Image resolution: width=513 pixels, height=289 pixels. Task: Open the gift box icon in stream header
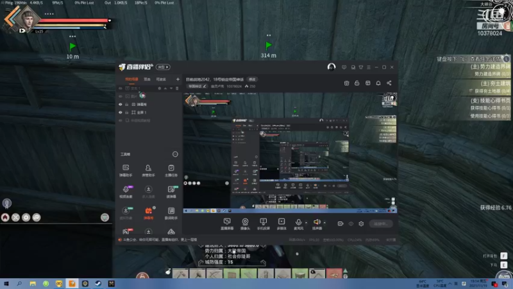point(346,83)
